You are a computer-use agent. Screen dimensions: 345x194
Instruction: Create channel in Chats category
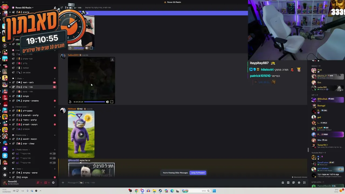point(55,79)
